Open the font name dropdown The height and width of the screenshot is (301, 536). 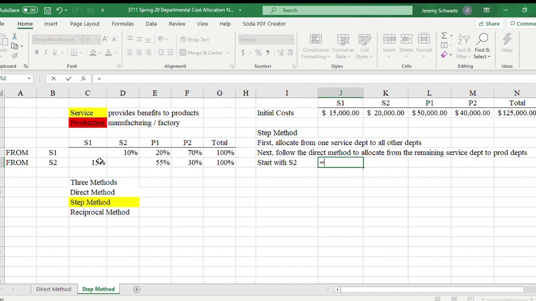(80, 40)
